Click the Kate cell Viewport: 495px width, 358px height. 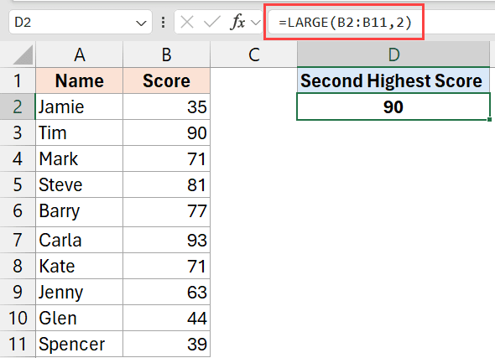pyautogui.click(x=80, y=266)
